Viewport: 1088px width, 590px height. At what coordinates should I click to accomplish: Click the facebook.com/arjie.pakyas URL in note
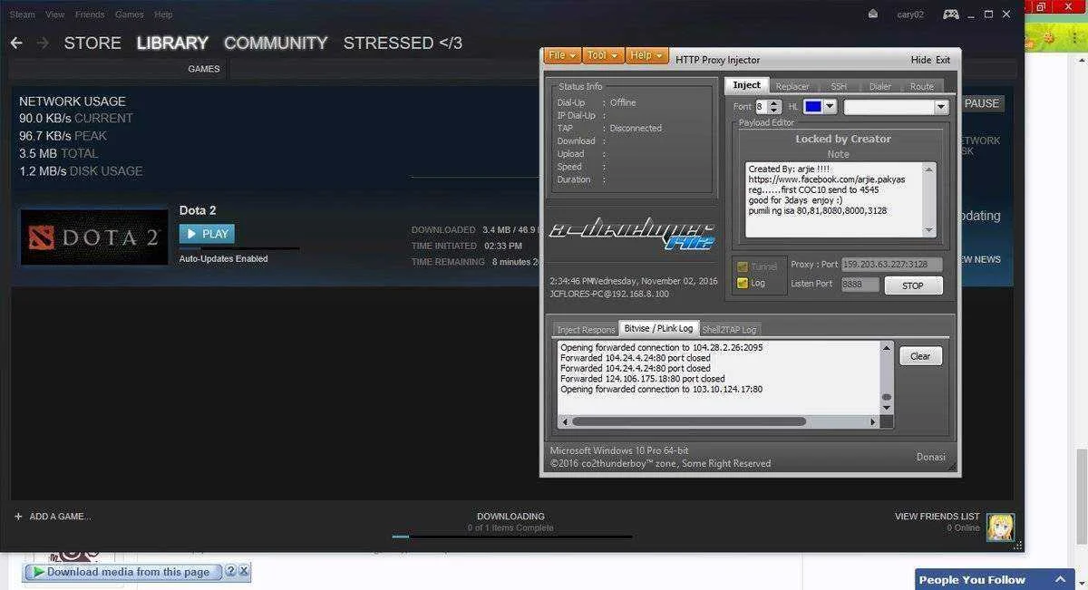tap(827, 179)
